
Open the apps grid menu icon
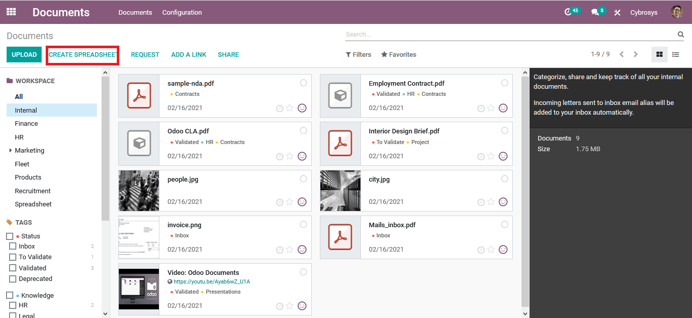click(x=11, y=12)
